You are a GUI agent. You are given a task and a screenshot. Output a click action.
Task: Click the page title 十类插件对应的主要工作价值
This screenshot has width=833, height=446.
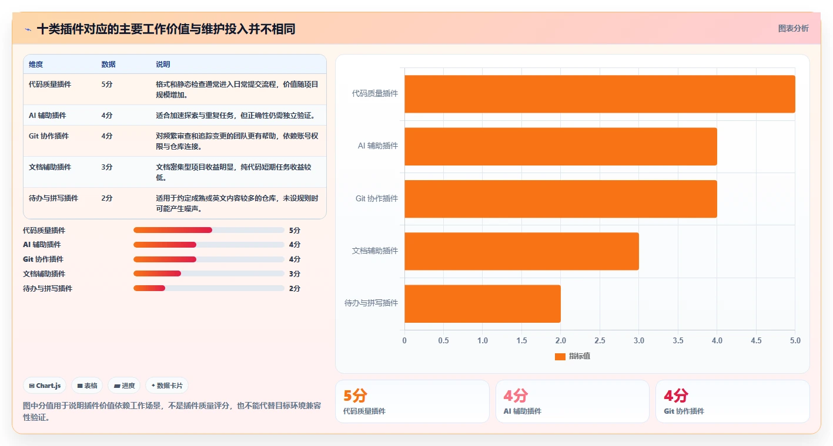click(166, 29)
